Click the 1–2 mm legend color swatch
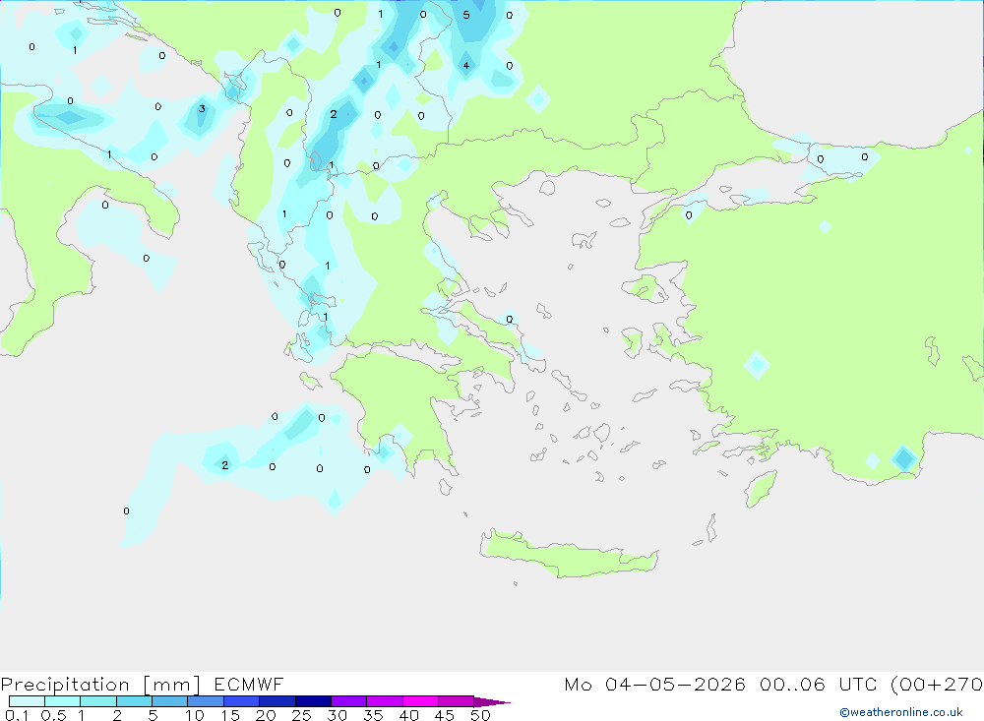984x721 pixels. (x=97, y=701)
